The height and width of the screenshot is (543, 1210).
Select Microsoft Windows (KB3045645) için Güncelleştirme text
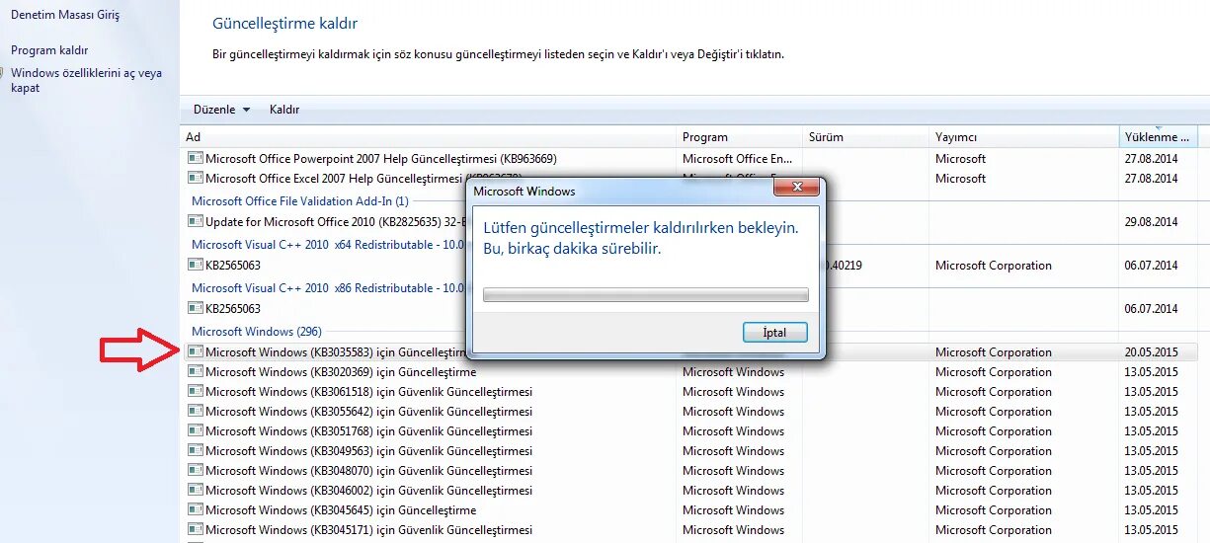(x=341, y=510)
